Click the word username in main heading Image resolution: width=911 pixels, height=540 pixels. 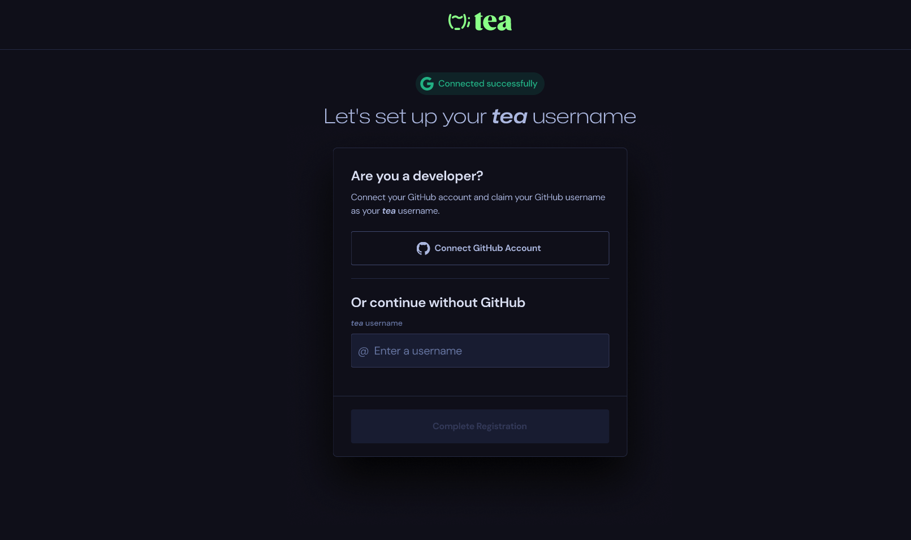584,116
